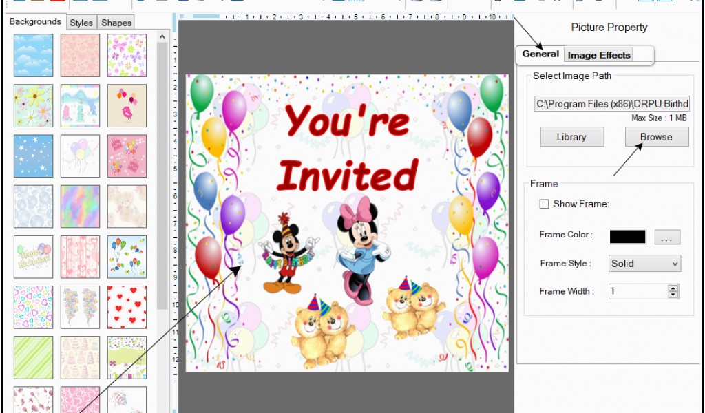
Task: Choose the blue background with white stars
Action: tap(33, 156)
